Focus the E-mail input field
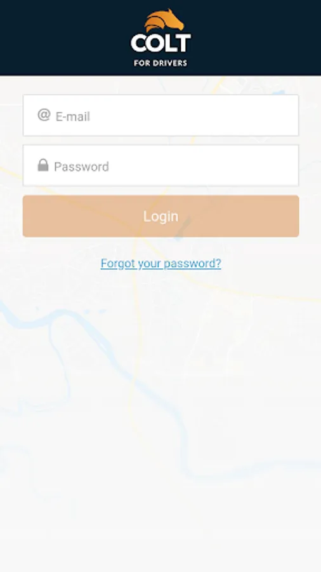321x572 pixels. pyautogui.click(x=161, y=115)
